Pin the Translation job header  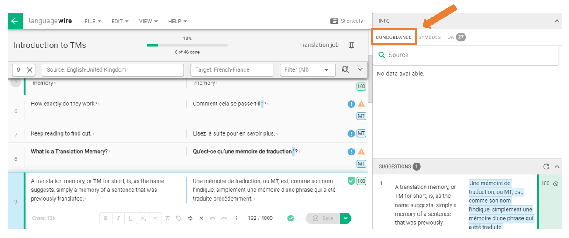(x=352, y=45)
